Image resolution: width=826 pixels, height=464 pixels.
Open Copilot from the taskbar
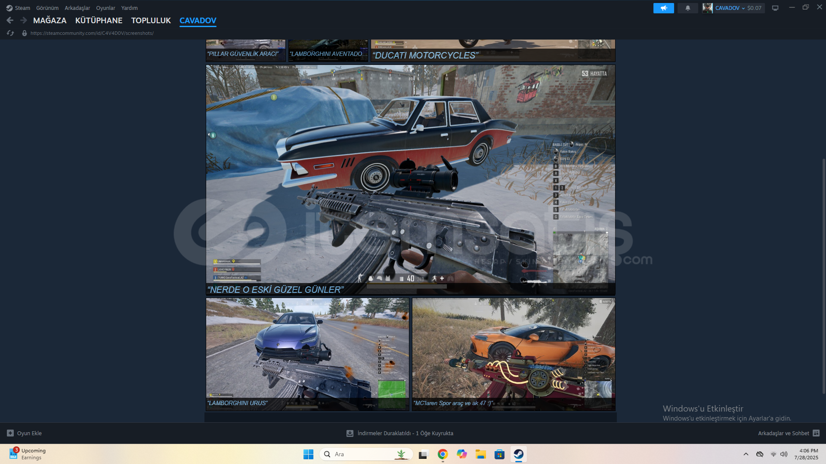tap(462, 454)
